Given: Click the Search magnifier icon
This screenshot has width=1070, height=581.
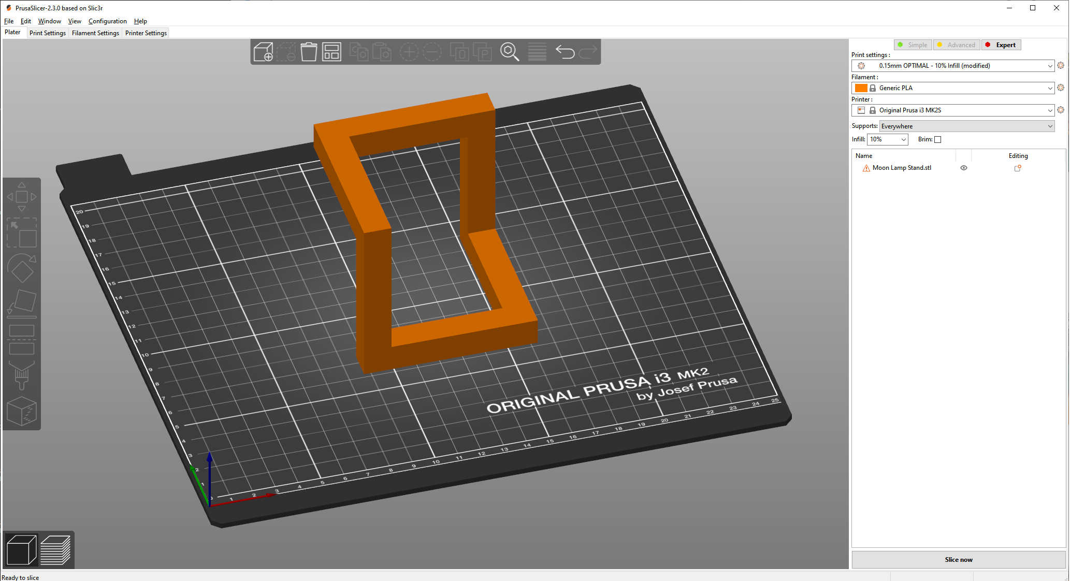Looking at the screenshot, I should point(509,52).
